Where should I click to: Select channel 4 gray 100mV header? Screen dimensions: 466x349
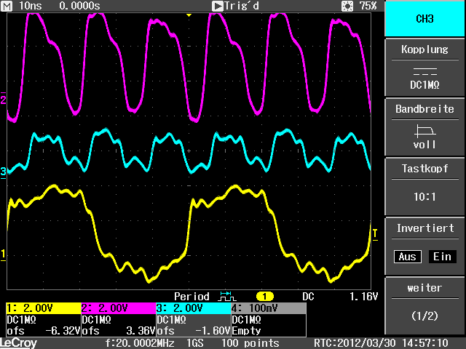click(269, 308)
